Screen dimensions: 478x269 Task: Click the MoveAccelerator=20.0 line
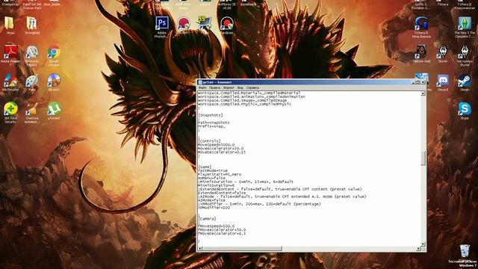[221, 149]
